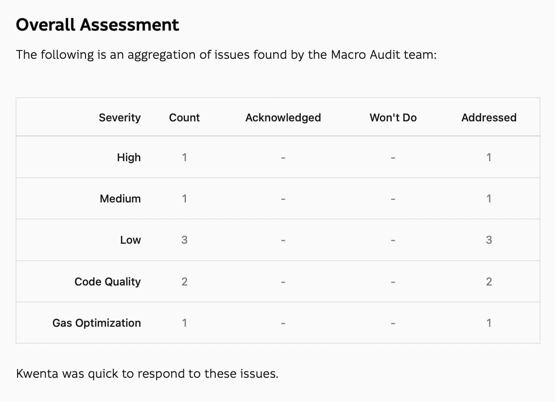Screen dimensions: 555x402
Task: Click the Won't Do column header
Action: [x=393, y=117]
